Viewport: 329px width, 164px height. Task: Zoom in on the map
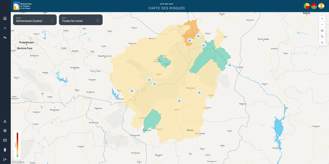322,18
